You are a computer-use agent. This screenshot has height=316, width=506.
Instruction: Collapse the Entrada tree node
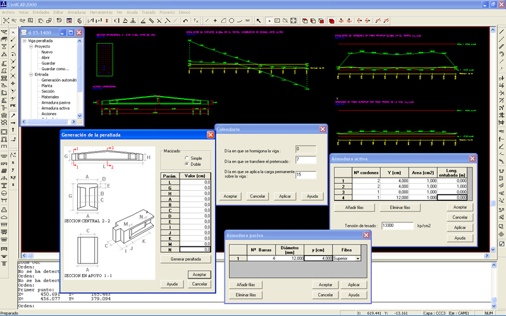pyautogui.click(x=30, y=75)
